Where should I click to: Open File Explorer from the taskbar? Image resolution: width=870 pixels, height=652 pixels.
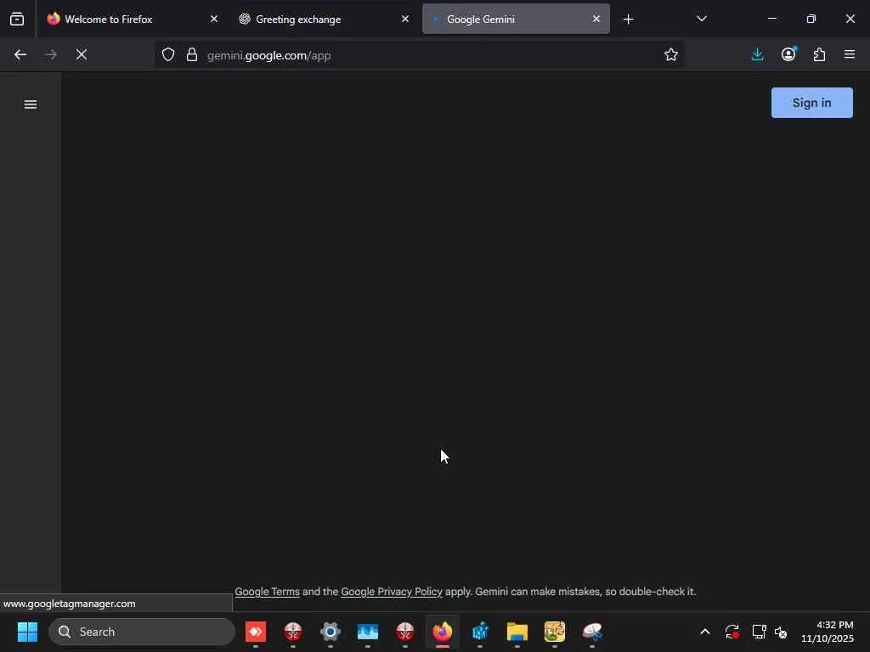click(517, 632)
